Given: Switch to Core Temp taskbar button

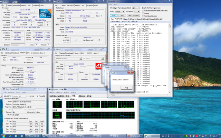Looking at the screenshot, I should (135, 136).
